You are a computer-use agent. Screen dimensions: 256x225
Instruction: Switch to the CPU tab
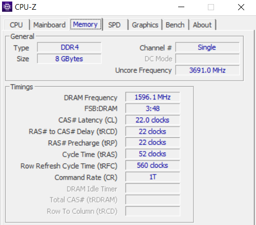point(16,25)
